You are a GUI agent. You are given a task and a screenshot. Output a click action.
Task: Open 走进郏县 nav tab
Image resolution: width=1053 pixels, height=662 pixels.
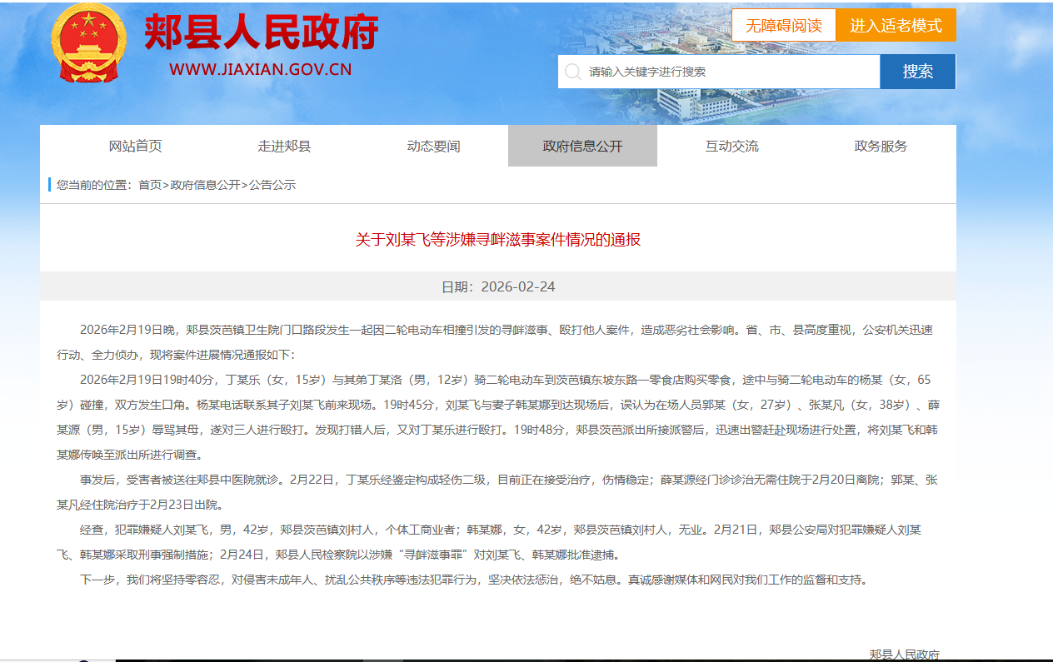click(284, 147)
